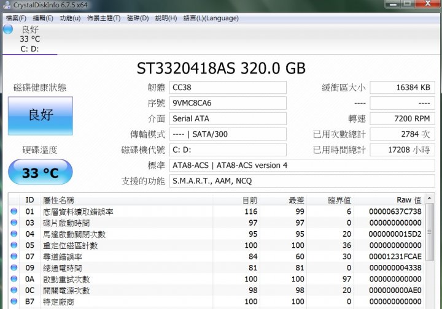Click raw value 0000000015D2
442x309 pixels.
point(395,234)
